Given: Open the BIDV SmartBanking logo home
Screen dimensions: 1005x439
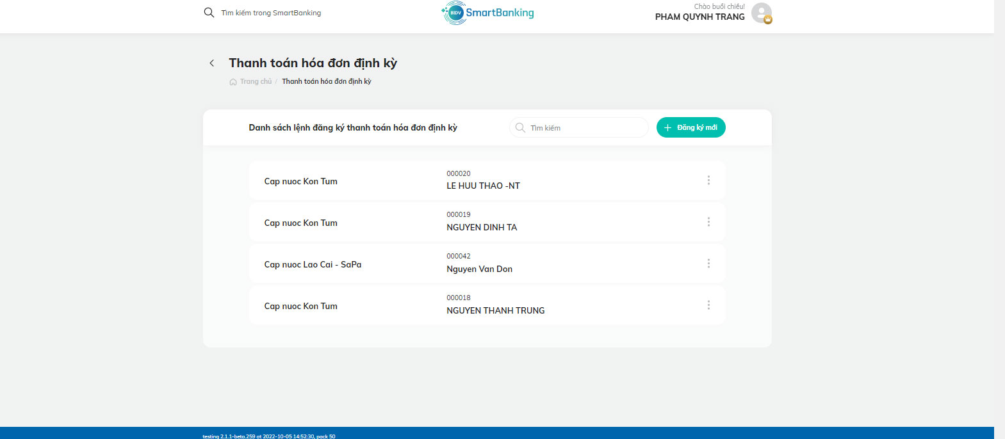Looking at the screenshot, I should 488,13.
